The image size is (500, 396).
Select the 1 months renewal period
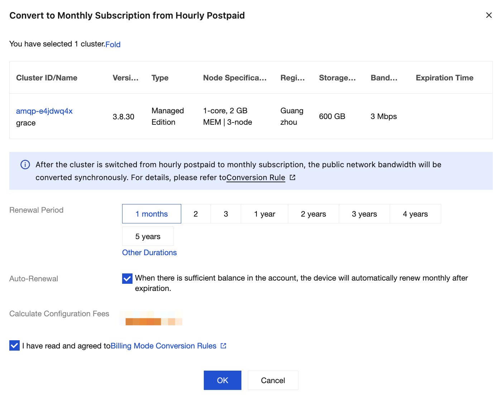pyautogui.click(x=152, y=214)
